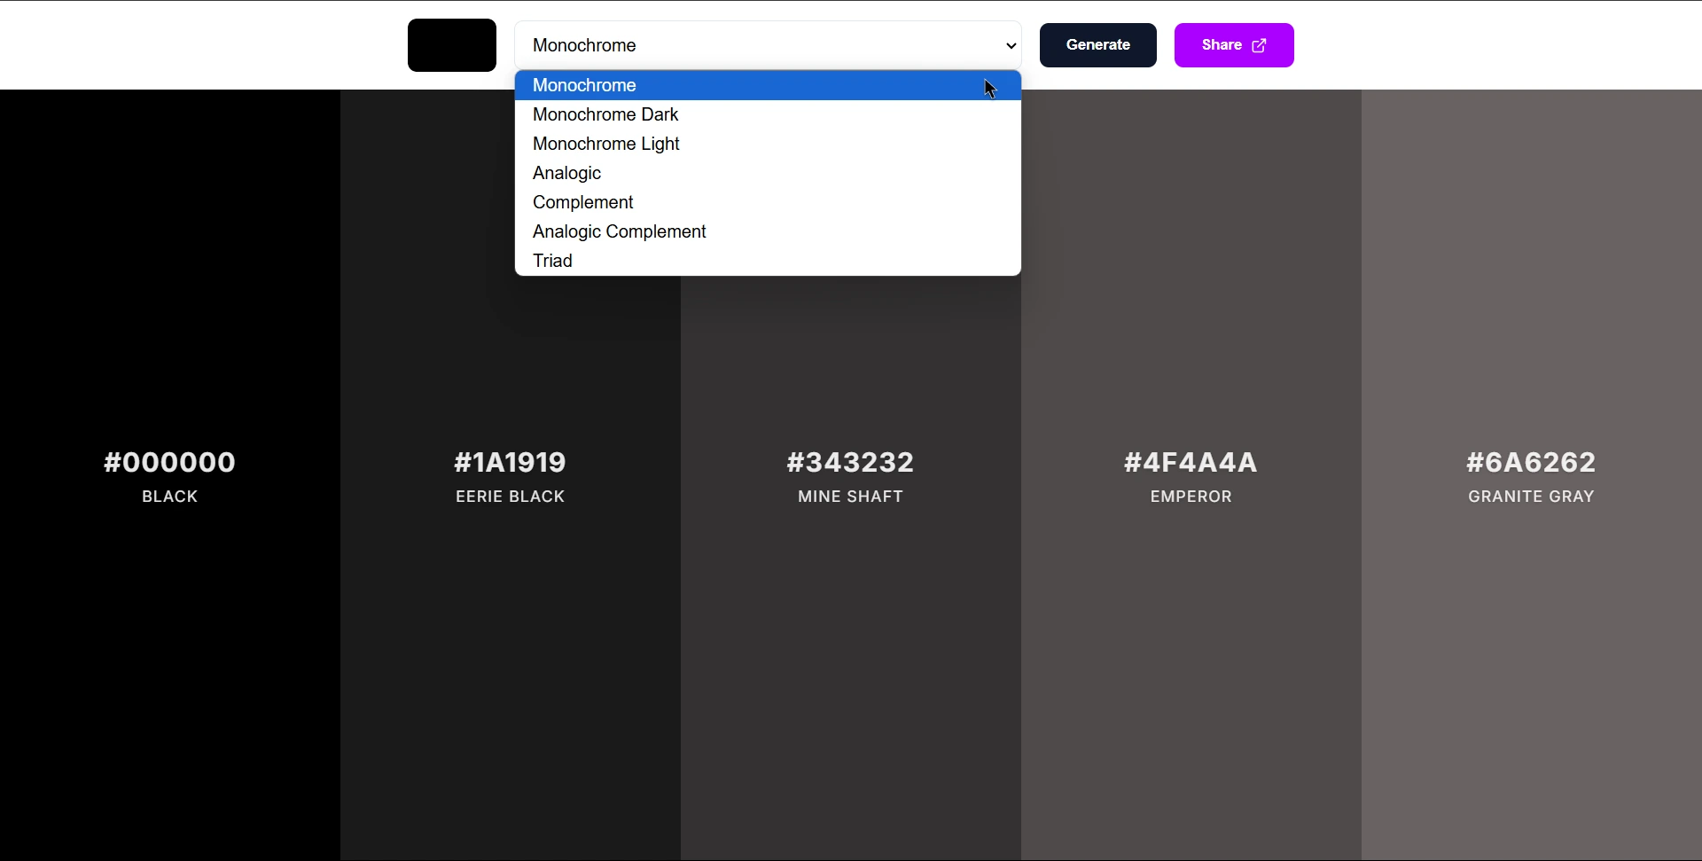Select Monochrome Light scheme option
The height and width of the screenshot is (861, 1702).
[x=606, y=144]
